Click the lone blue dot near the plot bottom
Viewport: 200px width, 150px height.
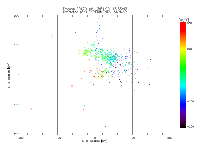pyautogui.click(x=105, y=126)
